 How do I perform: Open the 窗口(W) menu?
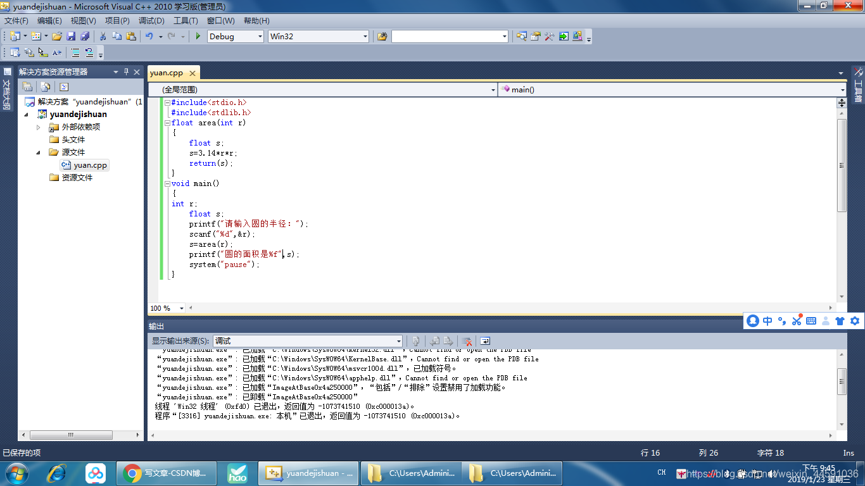220,21
